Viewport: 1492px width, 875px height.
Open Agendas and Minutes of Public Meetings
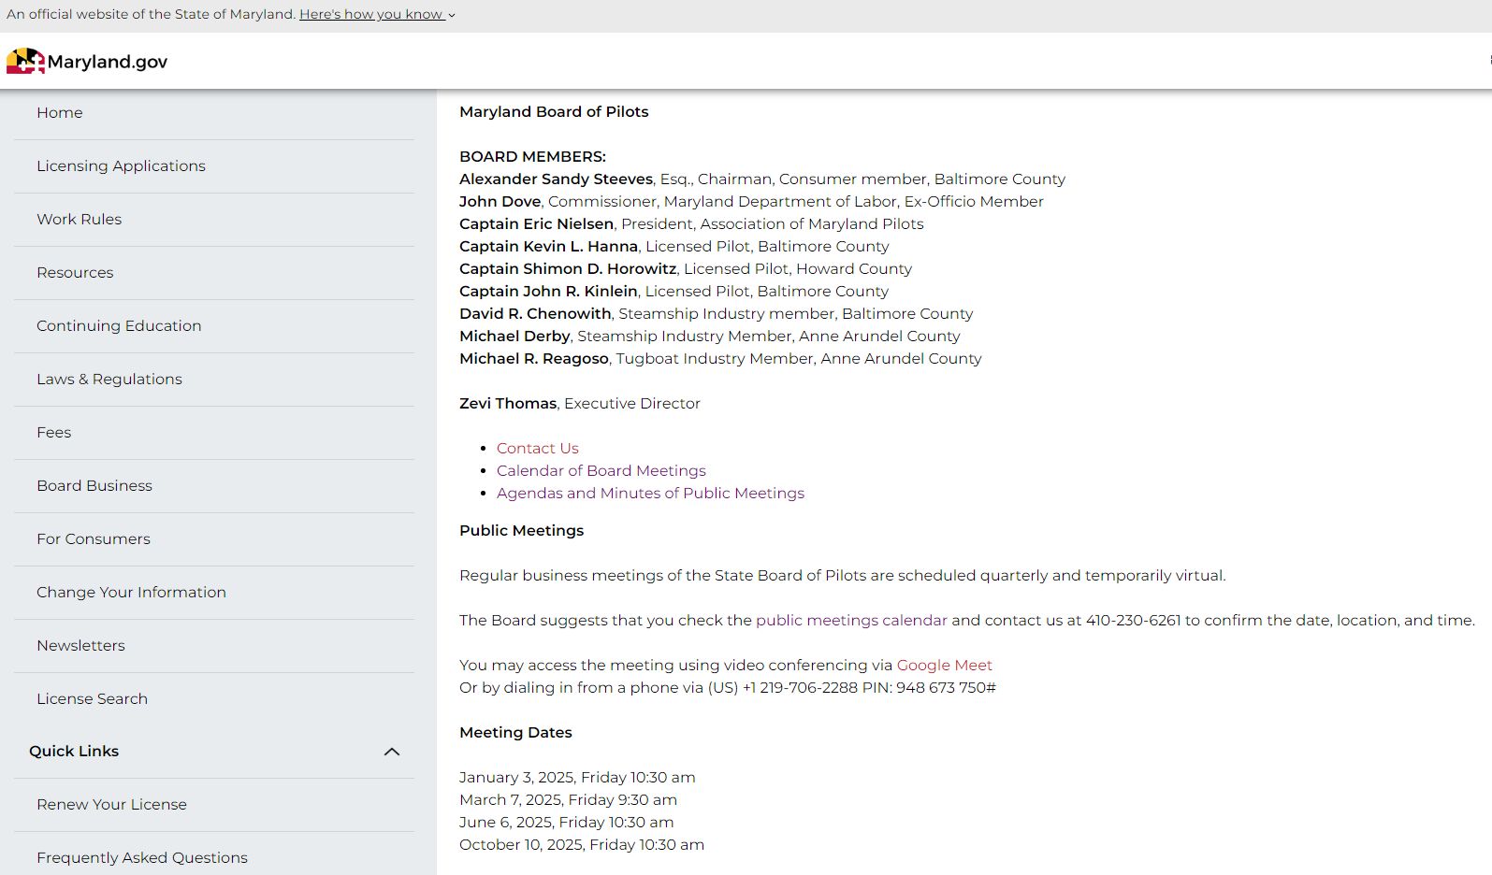click(650, 494)
